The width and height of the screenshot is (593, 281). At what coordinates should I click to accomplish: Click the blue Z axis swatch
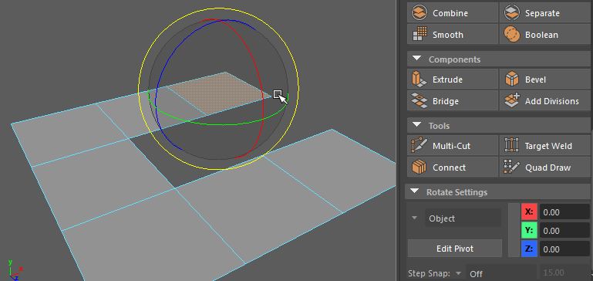[529, 249]
